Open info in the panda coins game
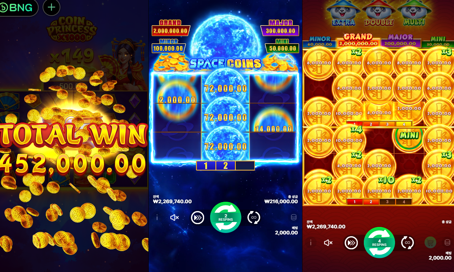Viewport: 454px width, 272px height. click(311, 243)
